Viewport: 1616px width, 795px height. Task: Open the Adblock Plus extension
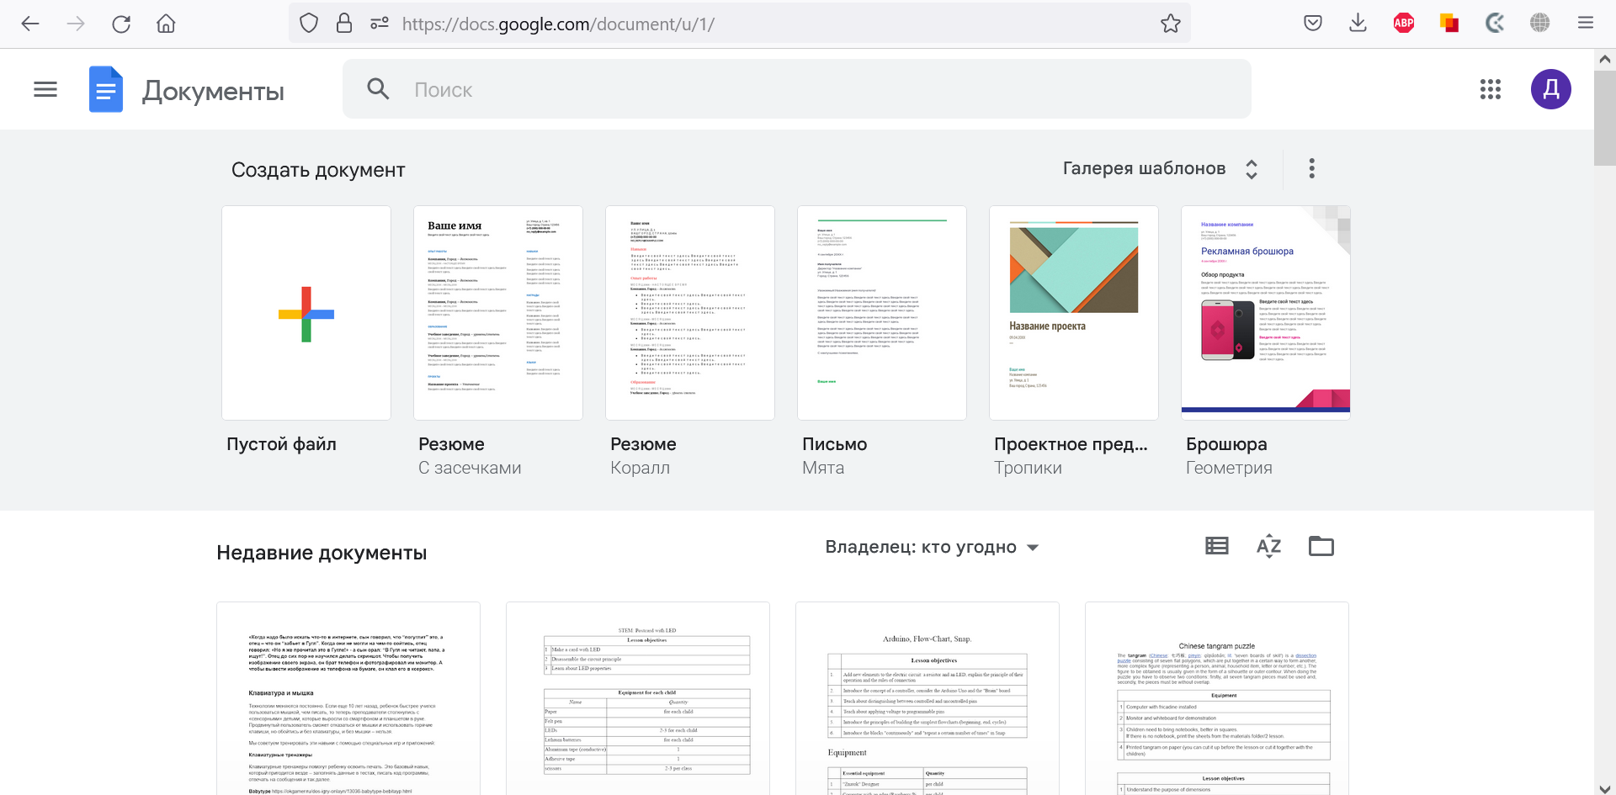[x=1404, y=23]
